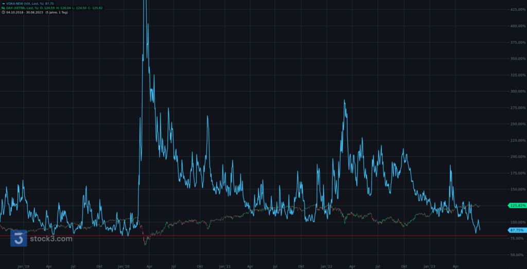Open the date range 04.10.2018 - 30.06.2023
The image size is (527, 269).
25,12
